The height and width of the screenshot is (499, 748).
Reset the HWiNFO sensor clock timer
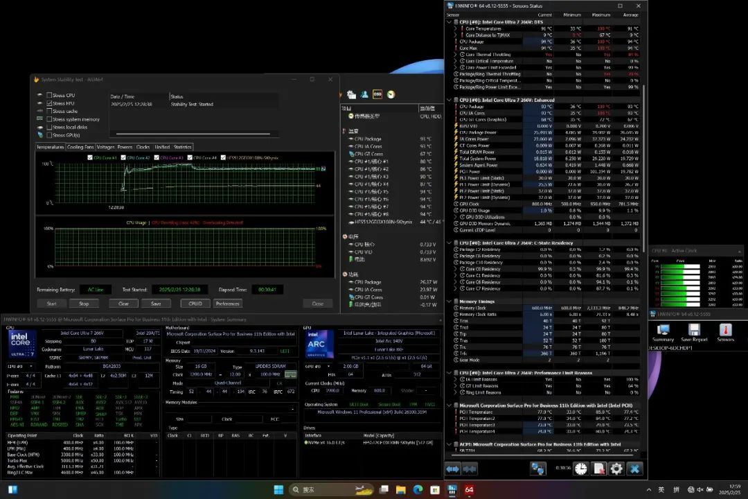click(580, 469)
